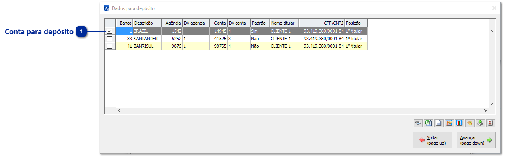Uncheck the BRASIL account checkbox
This screenshot has height=160, width=510.
point(110,31)
